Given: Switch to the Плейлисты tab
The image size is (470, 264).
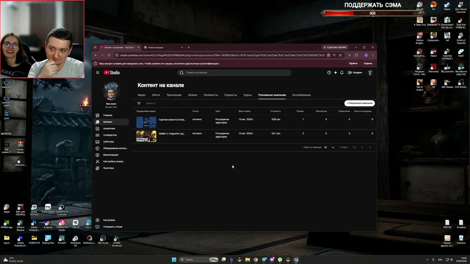Looking at the screenshot, I should [x=211, y=95].
